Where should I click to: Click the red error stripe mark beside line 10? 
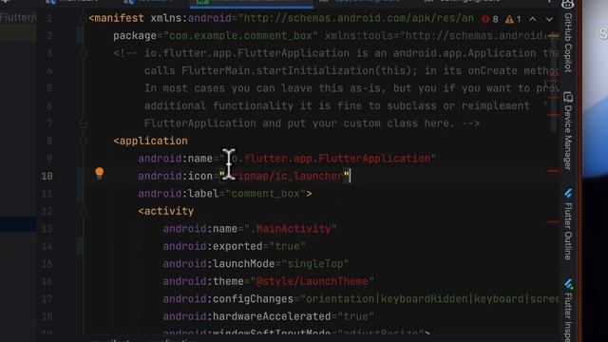pos(553,171)
